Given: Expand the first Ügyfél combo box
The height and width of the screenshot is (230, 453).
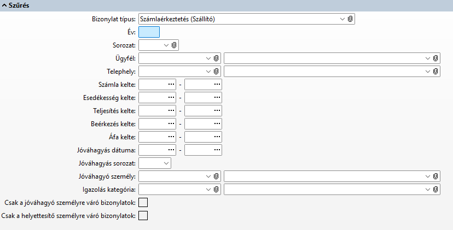Looking at the screenshot, I should [x=208, y=58].
